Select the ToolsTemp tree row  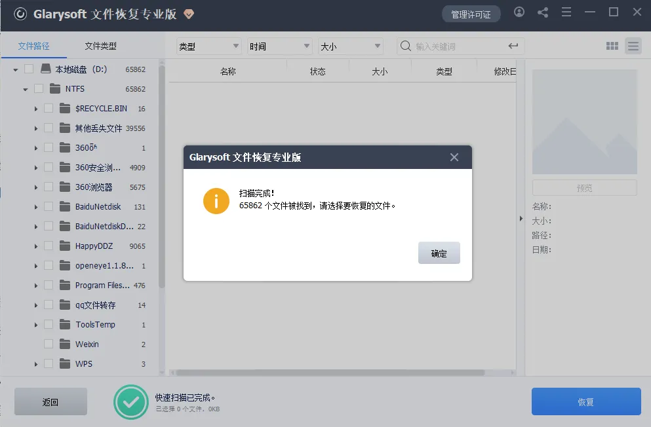coord(80,324)
